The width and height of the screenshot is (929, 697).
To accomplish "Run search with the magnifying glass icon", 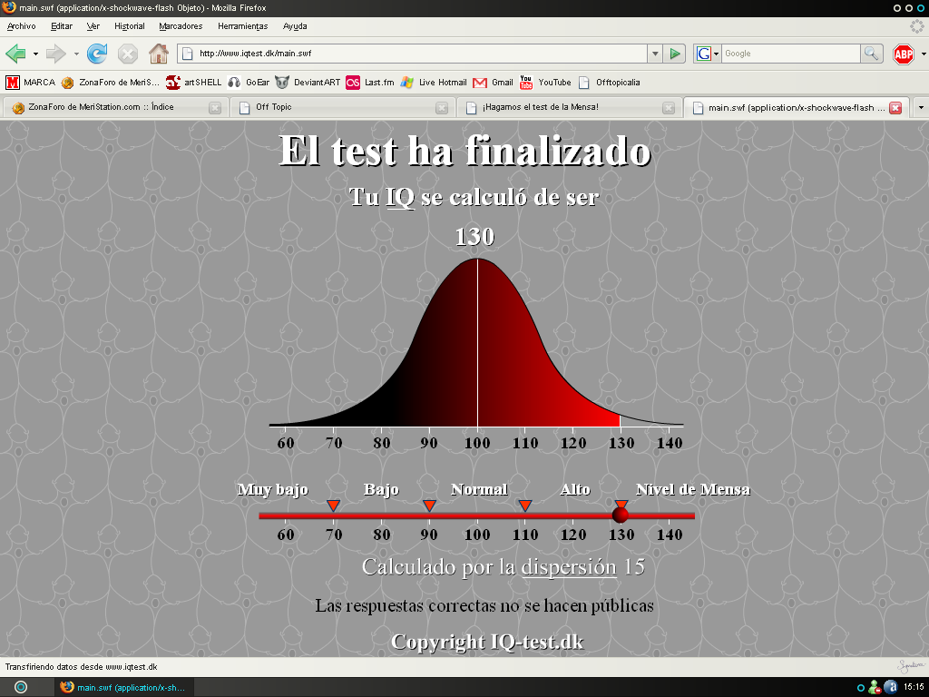I will tap(871, 54).
